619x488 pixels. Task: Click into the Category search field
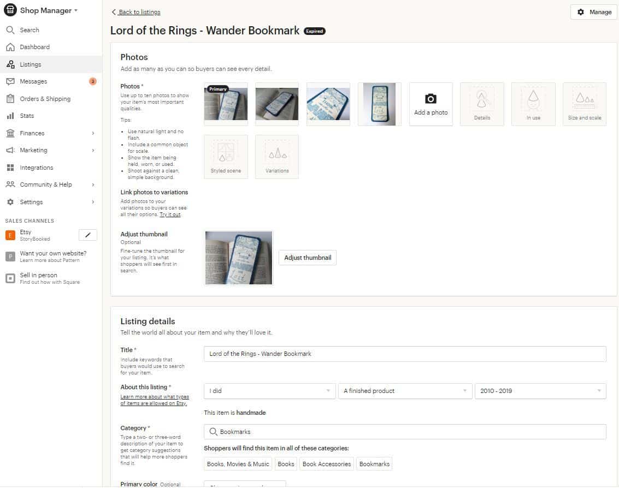tap(405, 432)
